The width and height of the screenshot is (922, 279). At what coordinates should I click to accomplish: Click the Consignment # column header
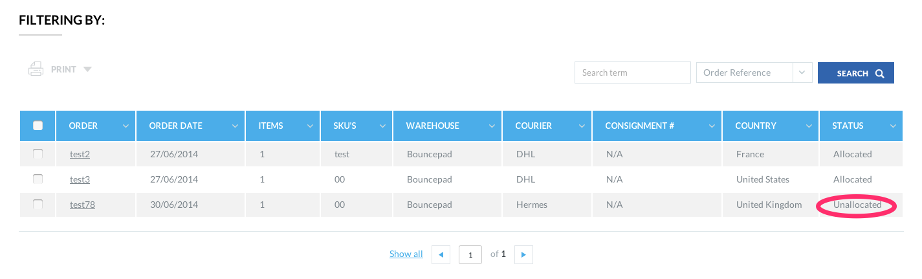click(x=639, y=126)
